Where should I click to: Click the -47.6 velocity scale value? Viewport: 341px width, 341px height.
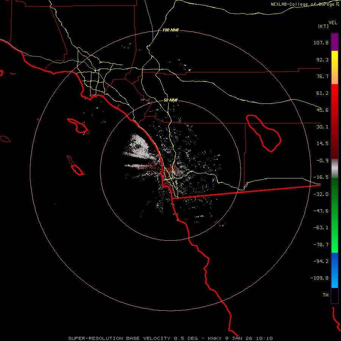[x=321, y=211]
